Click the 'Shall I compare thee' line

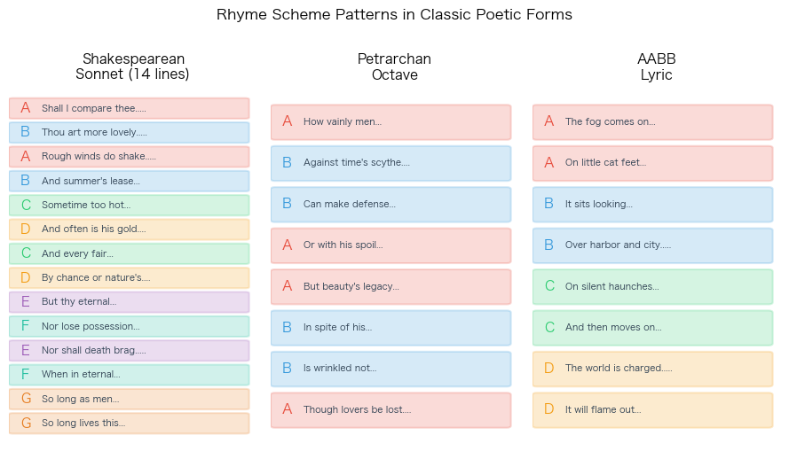coord(130,108)
